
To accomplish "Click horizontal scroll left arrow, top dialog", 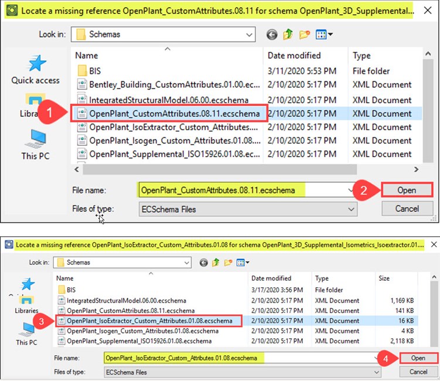I will [77, 169].
